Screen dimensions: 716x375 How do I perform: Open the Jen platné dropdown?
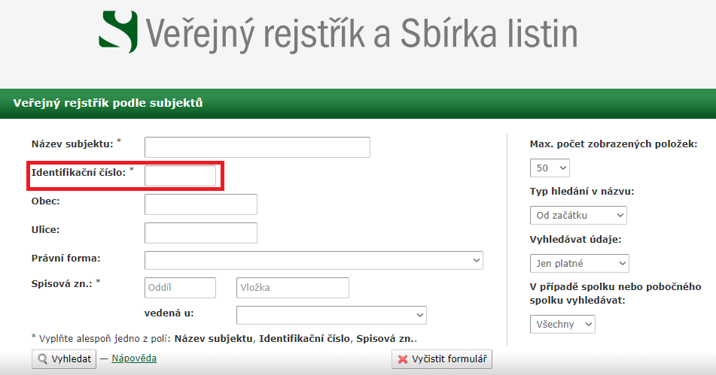click(x=579, y=264)
